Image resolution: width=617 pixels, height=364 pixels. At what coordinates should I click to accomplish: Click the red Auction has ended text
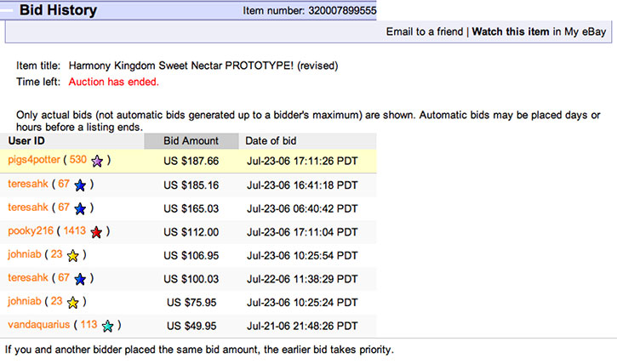pos(114,82)
